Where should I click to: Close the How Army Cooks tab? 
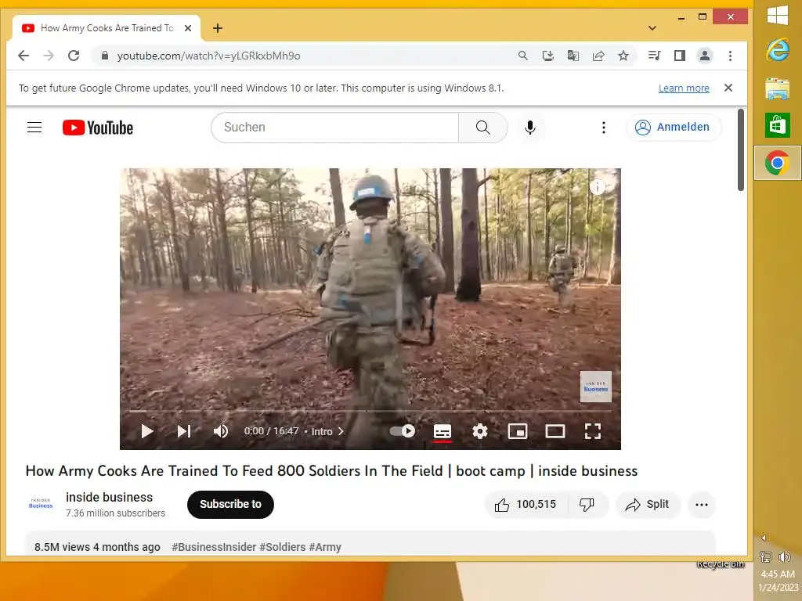click(x=188, y=28)
